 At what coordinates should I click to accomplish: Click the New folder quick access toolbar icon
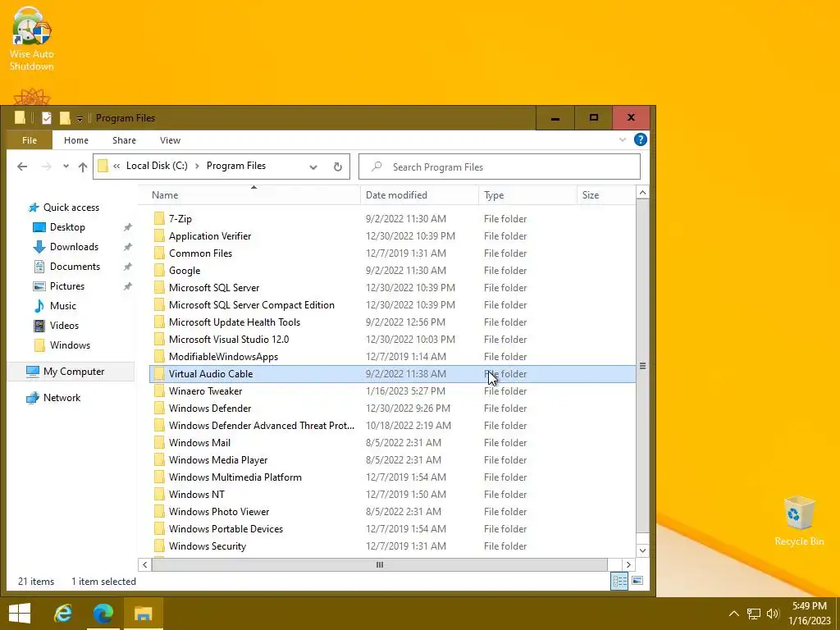tap(65, 118)
